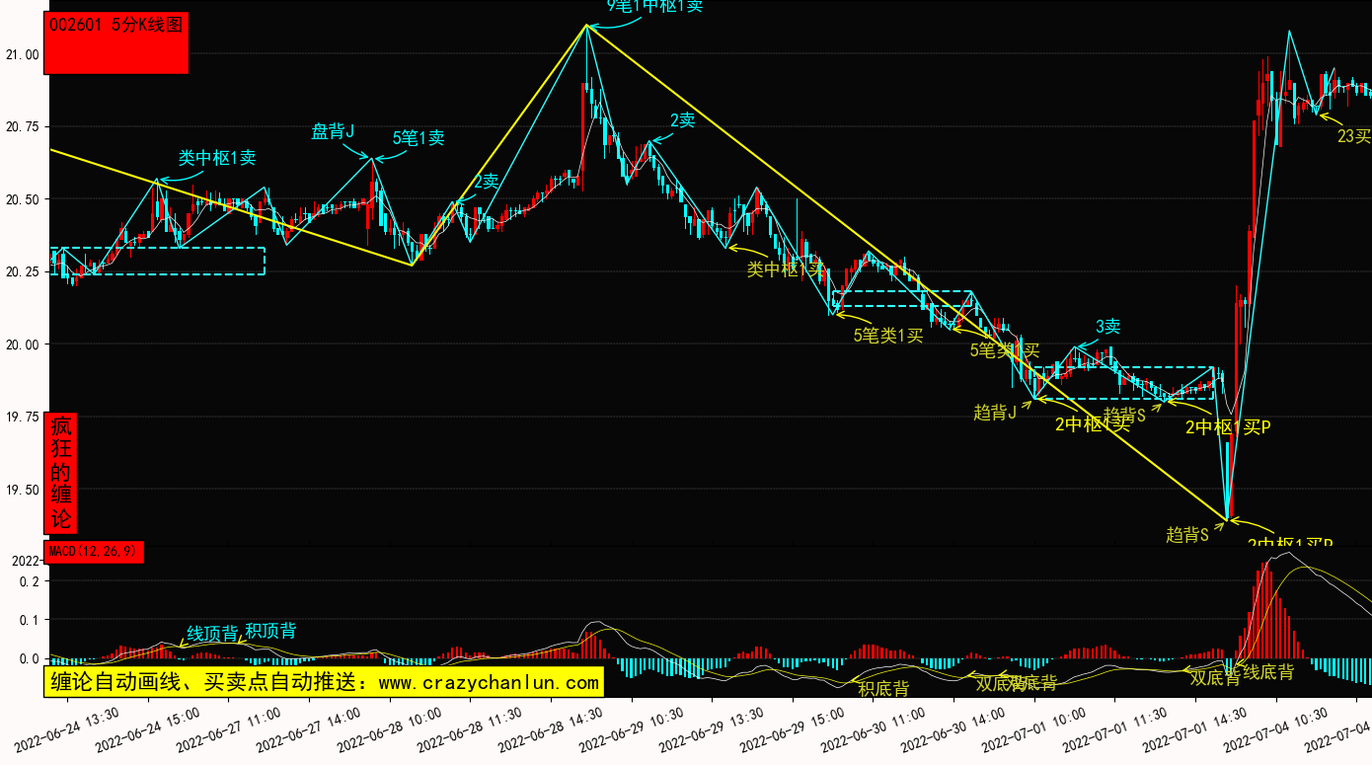Image resolution: width=1372 pixels, height=765 pixels.
Task: Open the www.crazychanlun.com banner link
Action: coord(489,682)
